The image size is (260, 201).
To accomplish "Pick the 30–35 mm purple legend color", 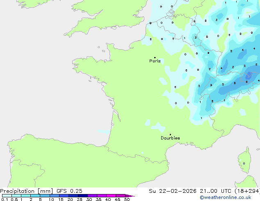I will click(x=92, y=196).
